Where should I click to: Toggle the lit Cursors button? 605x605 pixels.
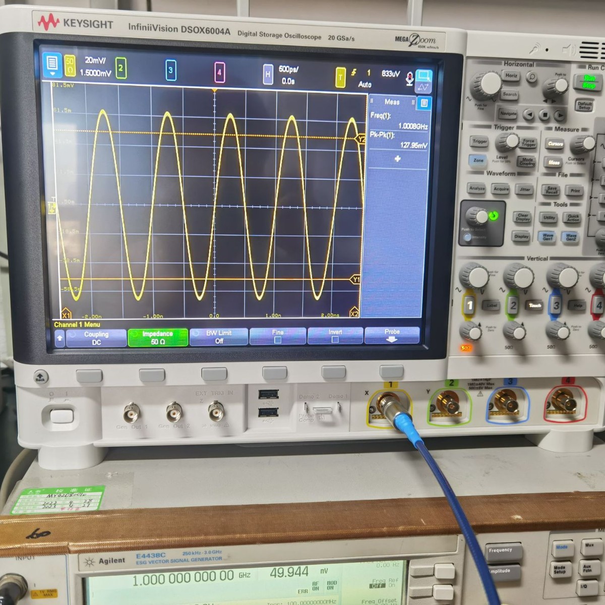(556, 144)
